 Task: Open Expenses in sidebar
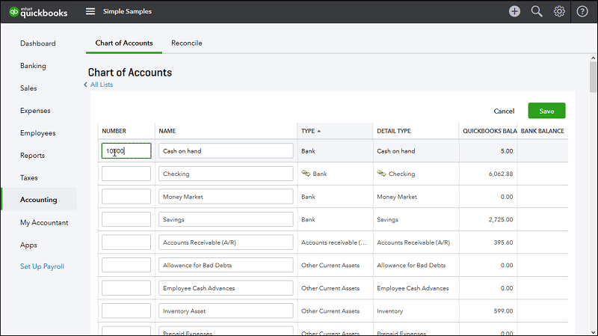35,111
